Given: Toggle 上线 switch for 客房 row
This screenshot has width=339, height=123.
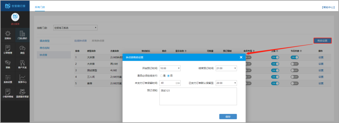Looking at the screenshot, I should 275,83.
